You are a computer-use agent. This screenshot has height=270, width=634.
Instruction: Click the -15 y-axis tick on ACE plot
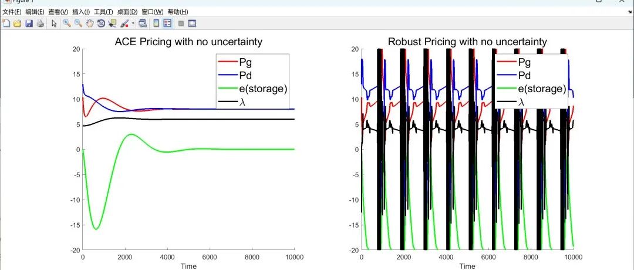(76, 225)
